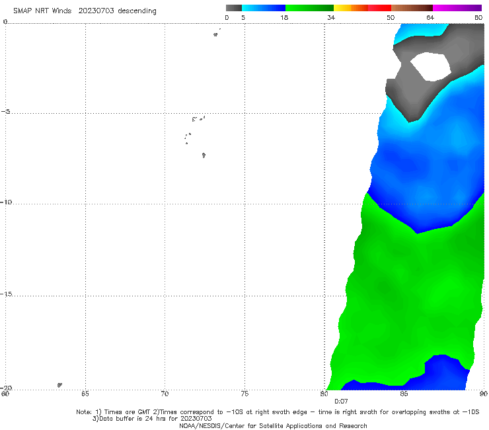
Task: Click the color bar label '50'
Action: tap(391, 18)
